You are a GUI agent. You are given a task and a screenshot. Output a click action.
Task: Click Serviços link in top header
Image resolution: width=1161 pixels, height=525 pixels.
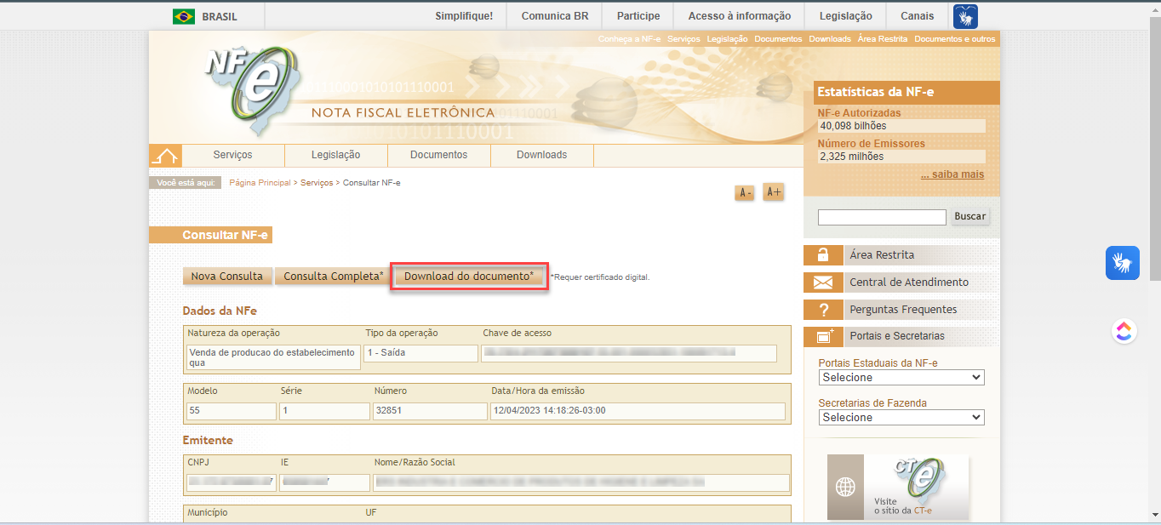pos(683,39)
